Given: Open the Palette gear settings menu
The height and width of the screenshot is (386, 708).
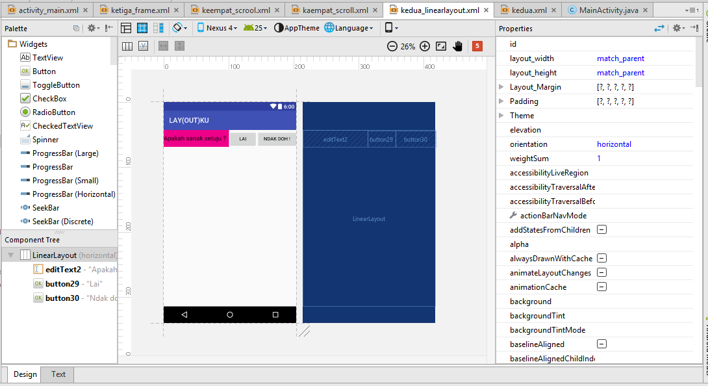Looking at the screenshot, I should [x=93, y=29].
